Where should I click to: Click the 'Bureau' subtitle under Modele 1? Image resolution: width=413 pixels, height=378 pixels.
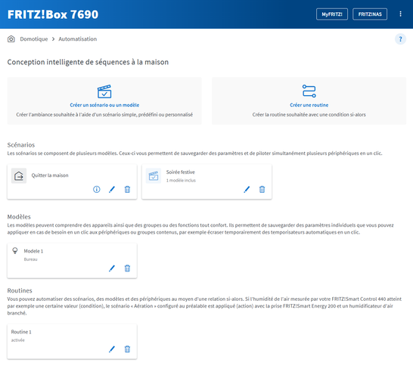click(x=30, y=259)
